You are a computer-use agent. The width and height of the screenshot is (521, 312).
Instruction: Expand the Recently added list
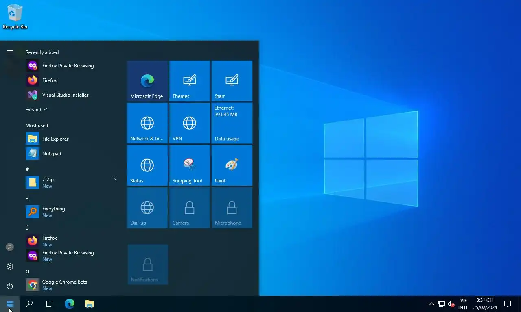pos(36,110)
